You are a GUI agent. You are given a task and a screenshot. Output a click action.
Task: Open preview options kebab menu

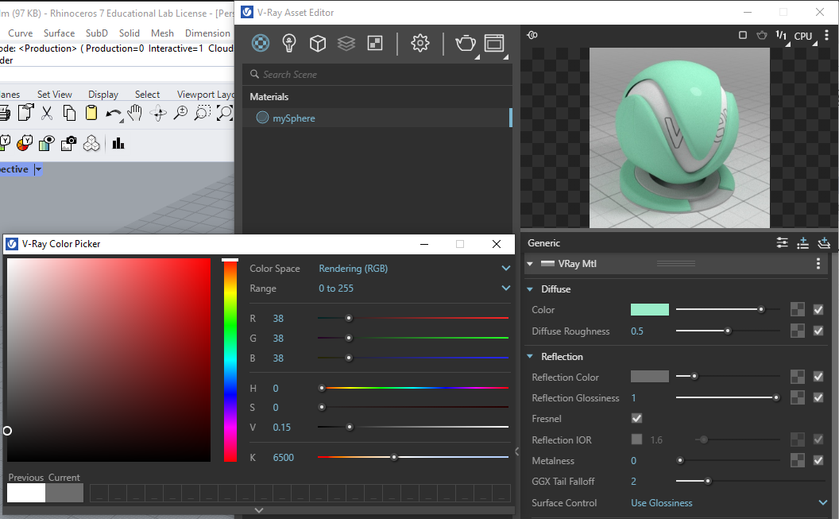pyautogui.click(x=827, y=35)
